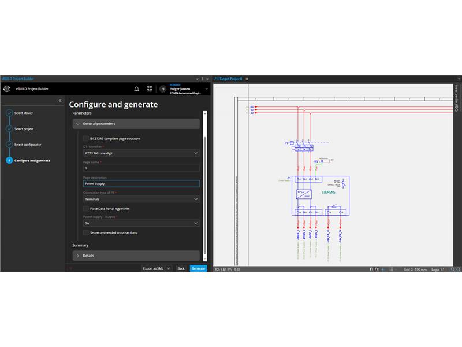Go to Select library step
The width and height of the screenshot is (462, 347).
pos(24,113)
